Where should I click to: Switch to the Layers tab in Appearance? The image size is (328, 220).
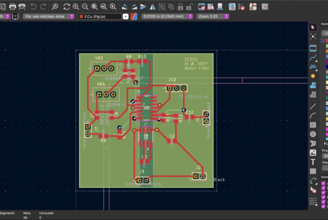click(325, 33)
